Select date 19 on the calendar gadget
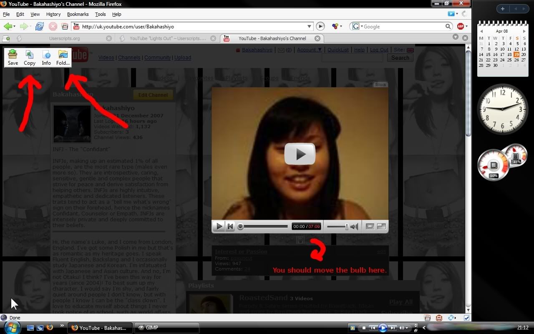 click(x=516, y=54)
